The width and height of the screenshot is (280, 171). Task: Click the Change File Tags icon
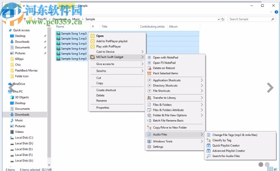tap(209, 135)
